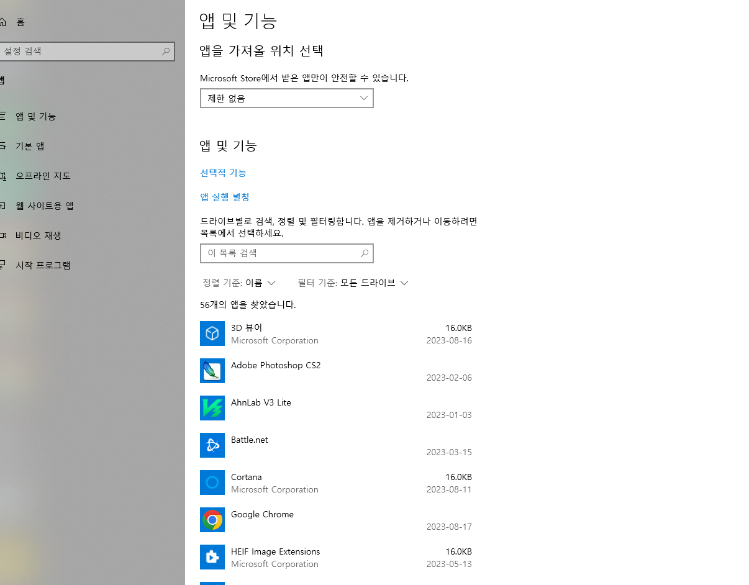The image size is (749, 585).
Task: Click the date 2023-05-13
Action: [x=449, y=564]
